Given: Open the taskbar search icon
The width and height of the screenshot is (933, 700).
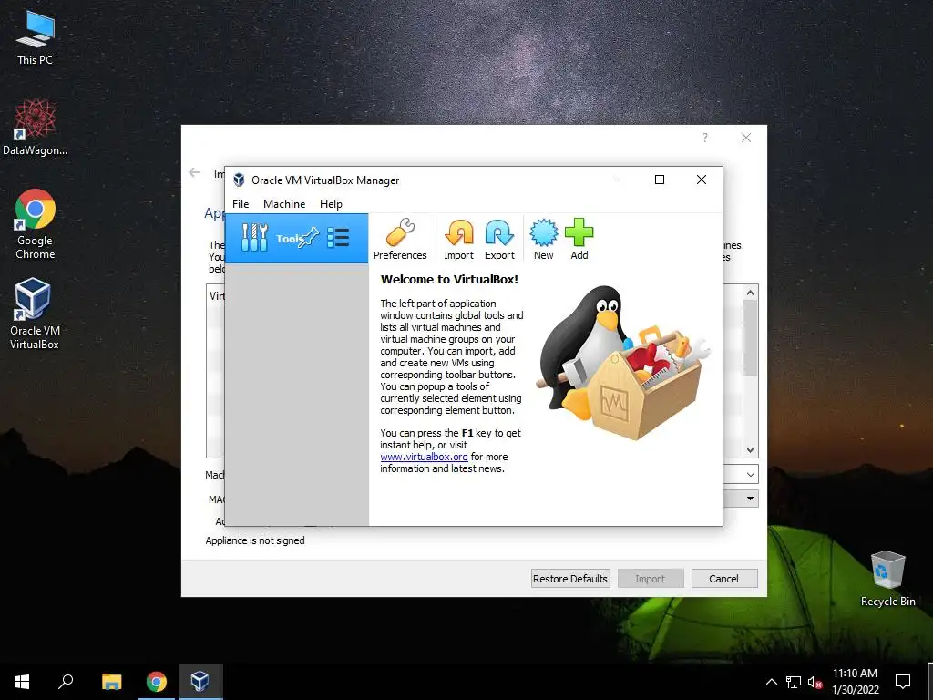Looking at the screenshot, I should [x=66, y=682].
